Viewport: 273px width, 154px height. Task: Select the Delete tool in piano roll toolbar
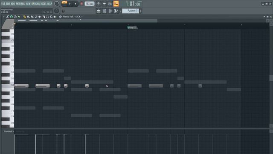36,17
